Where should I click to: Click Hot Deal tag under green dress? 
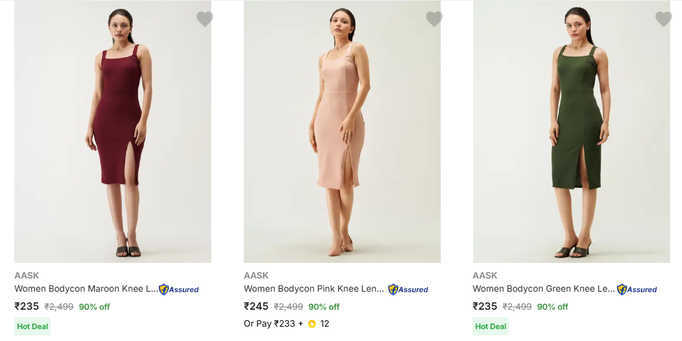click(x=491, y=326)
